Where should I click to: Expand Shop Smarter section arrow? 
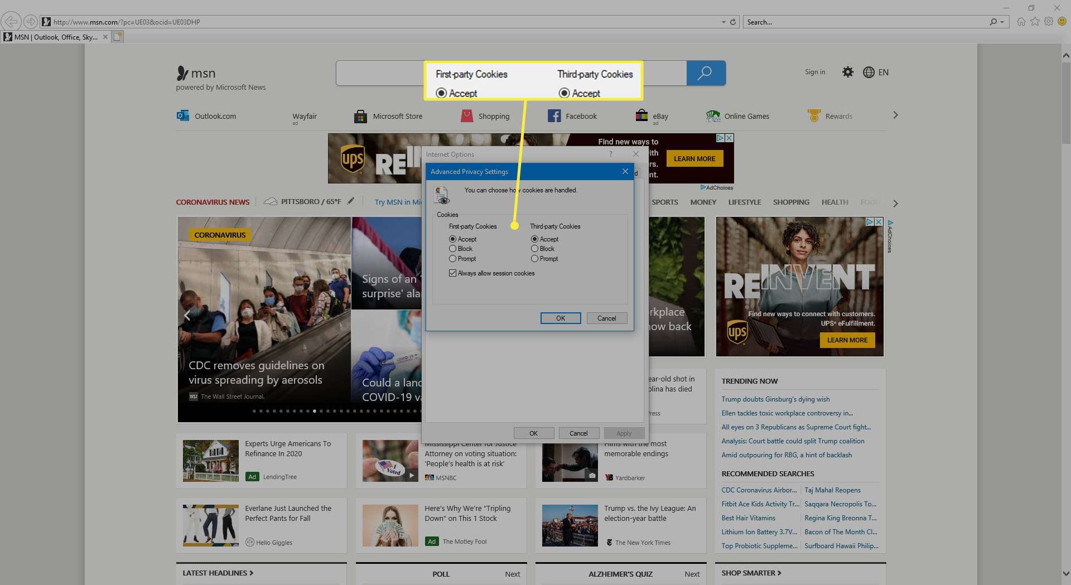click(x=779, y=573)
